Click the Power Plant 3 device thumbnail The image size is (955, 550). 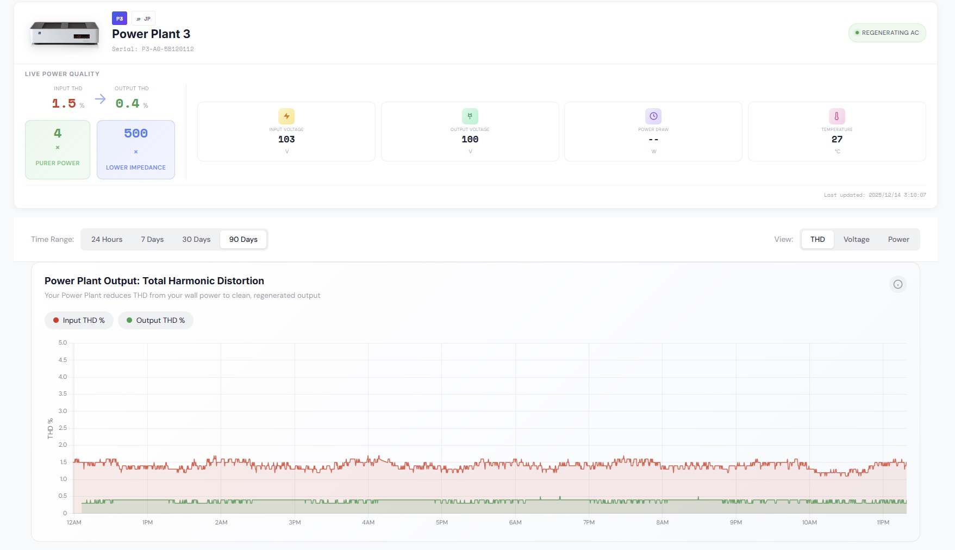[x=65, y=34]
